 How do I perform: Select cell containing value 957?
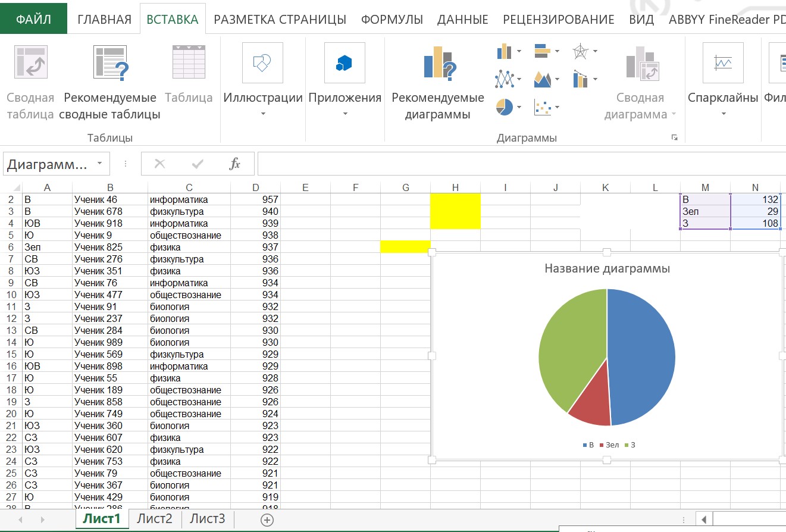pos(255,199)
